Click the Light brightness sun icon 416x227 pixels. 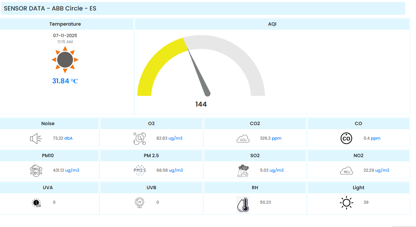pyautogui.click(x=346, y=203)
